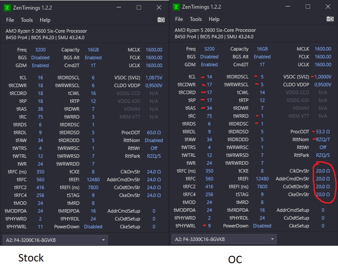
Task: Click CLDO VDDP 0,9500V in OC window
Action: (x=323, y=85)
